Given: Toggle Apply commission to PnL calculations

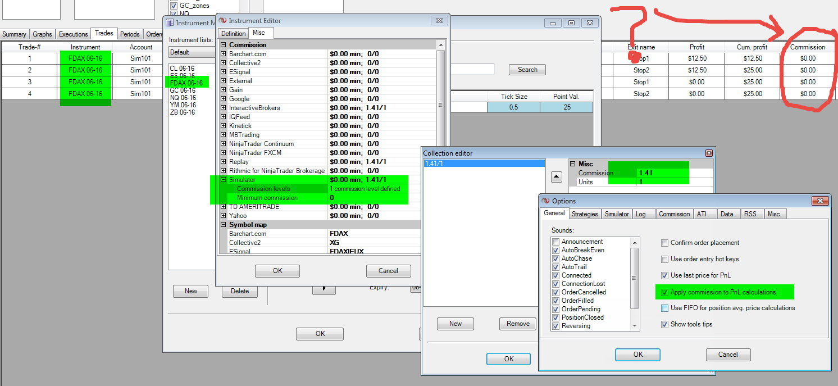Looking at the screenshot, I should [x=665, y=292].
